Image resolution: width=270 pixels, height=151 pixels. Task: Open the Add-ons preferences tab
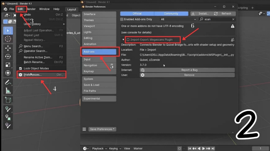(x=99, y=52)
